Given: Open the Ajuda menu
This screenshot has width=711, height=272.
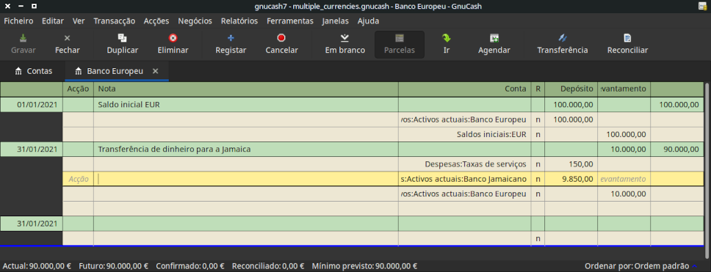Looking at the screenshot, I should 368,21.
